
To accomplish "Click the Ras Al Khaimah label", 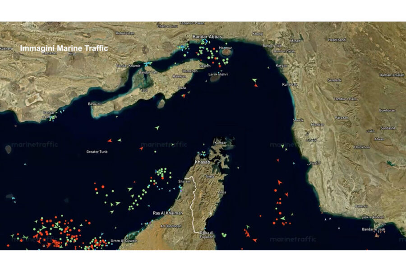I will 168,213.
